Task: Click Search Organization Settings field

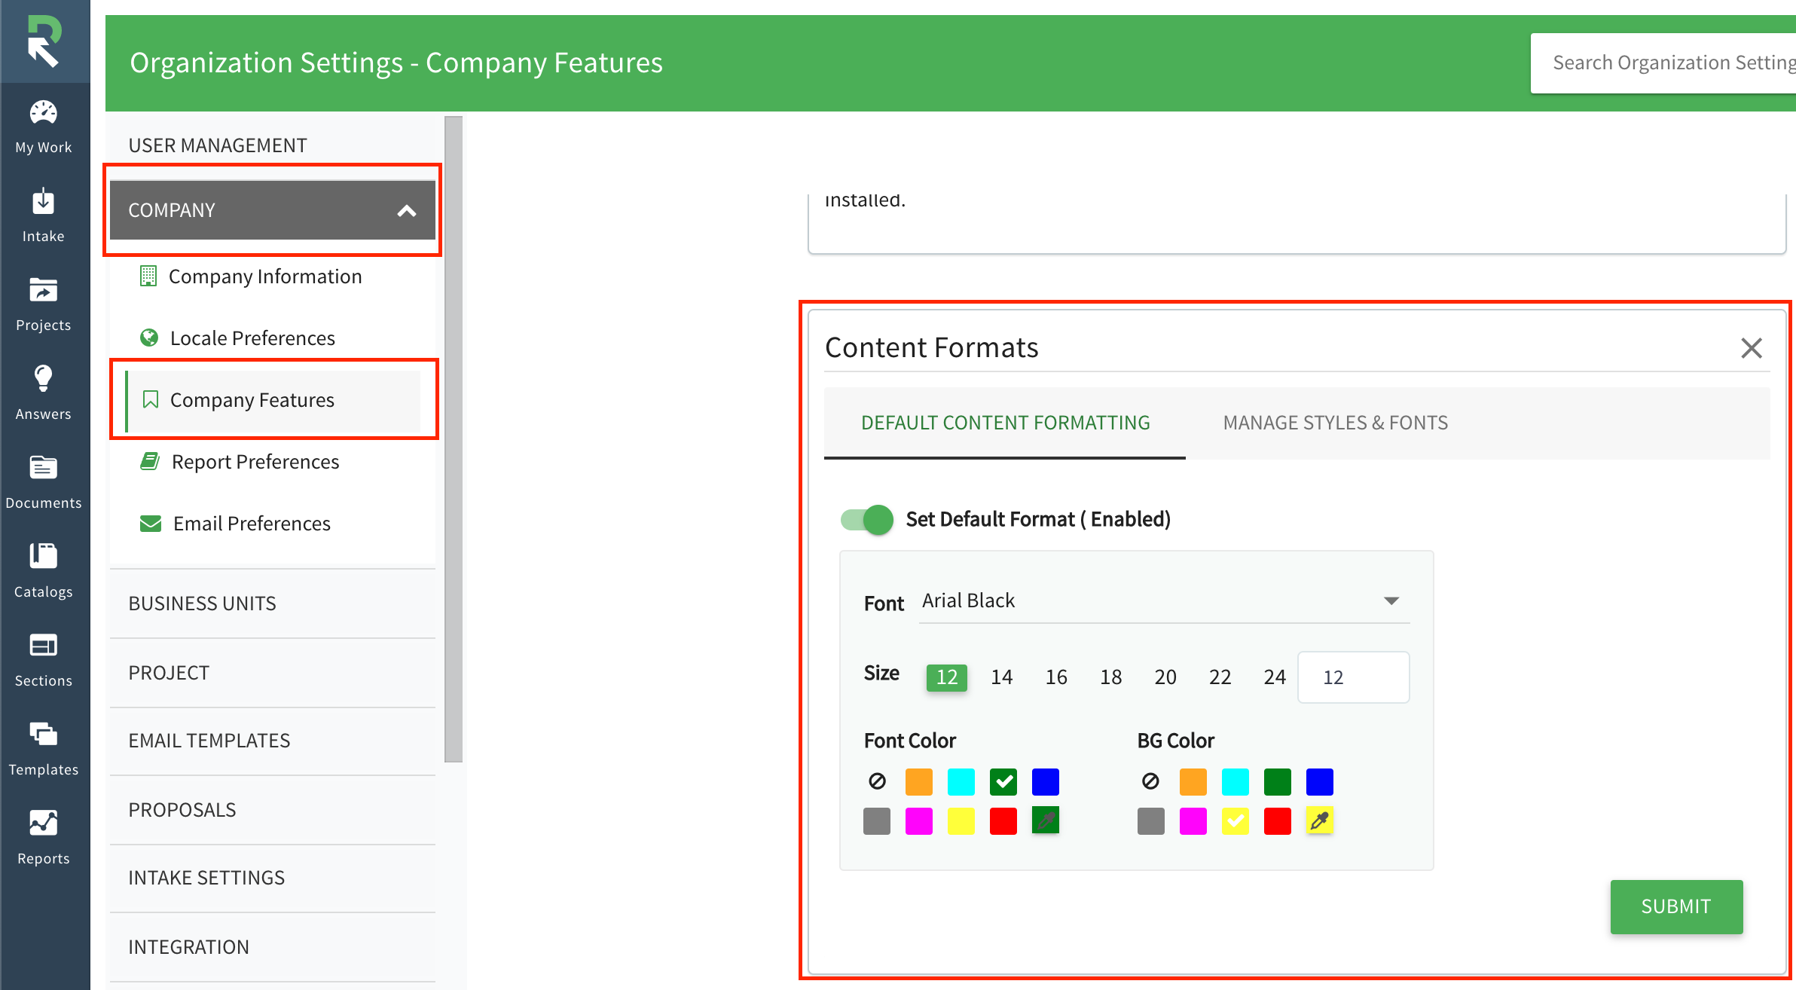Action: coord(1663,63)
